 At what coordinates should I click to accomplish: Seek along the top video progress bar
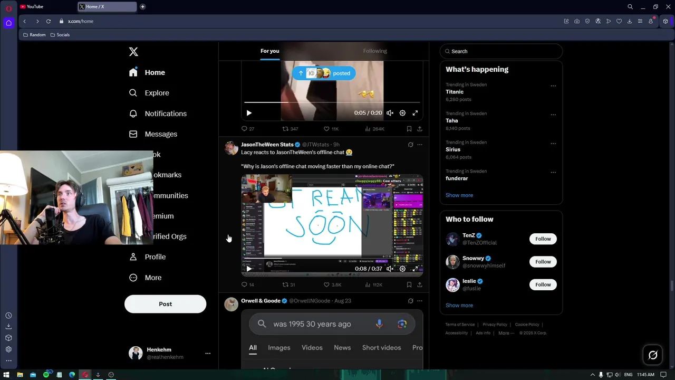coord(332,102)
